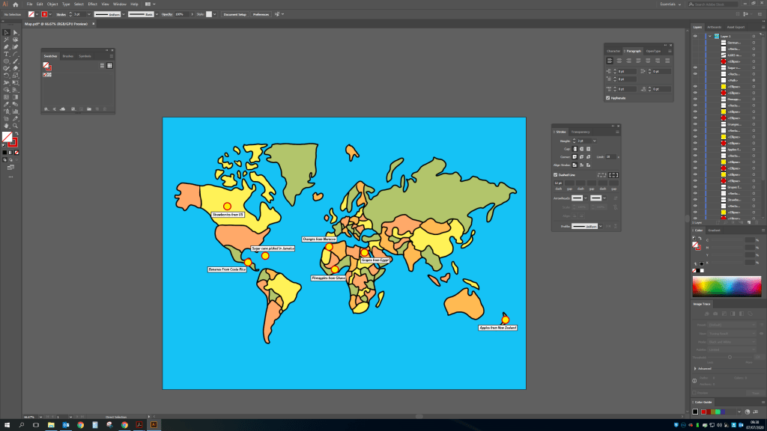Select the Magic Wand tool

click(6, 40)
